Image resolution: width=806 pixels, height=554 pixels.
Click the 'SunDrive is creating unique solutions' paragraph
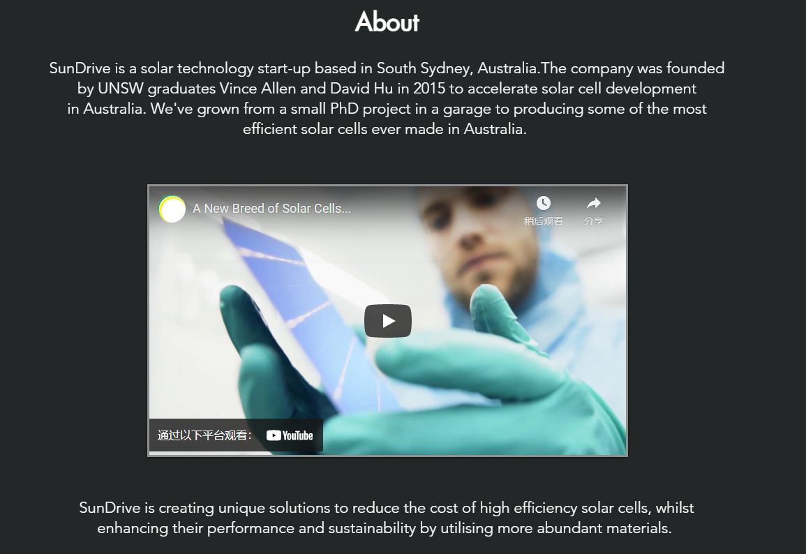[x=386, y=518]
